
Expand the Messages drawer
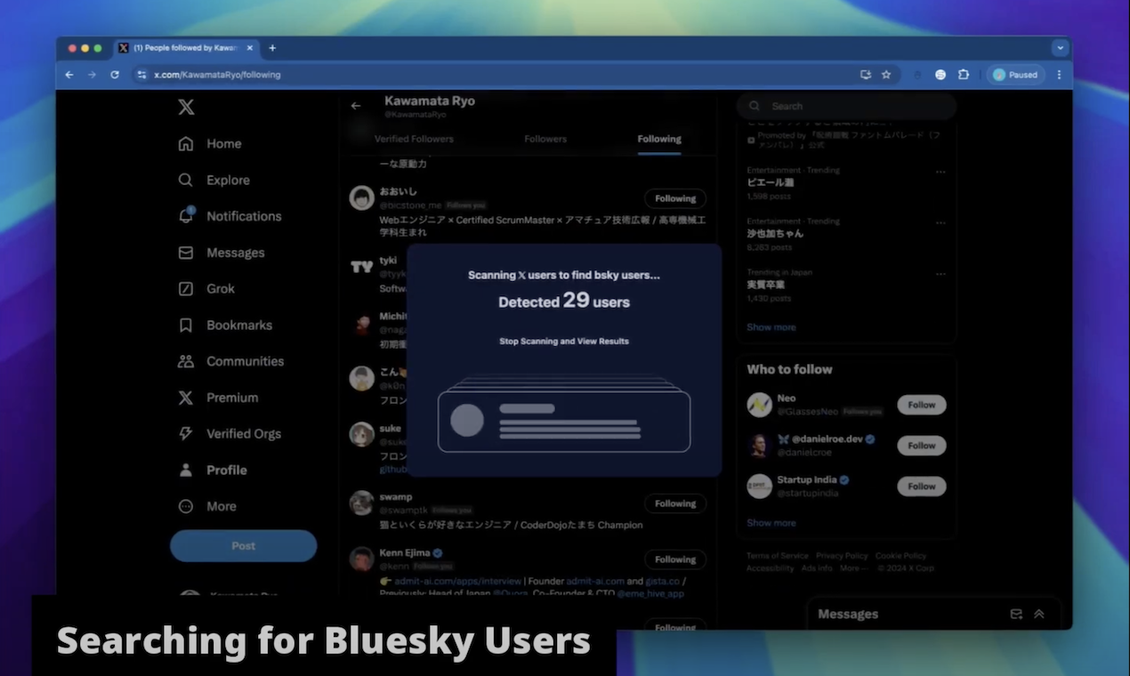[x=1038, y=614]
